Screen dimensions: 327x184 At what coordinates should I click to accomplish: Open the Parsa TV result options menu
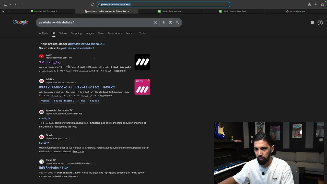[x=94, y=163]
